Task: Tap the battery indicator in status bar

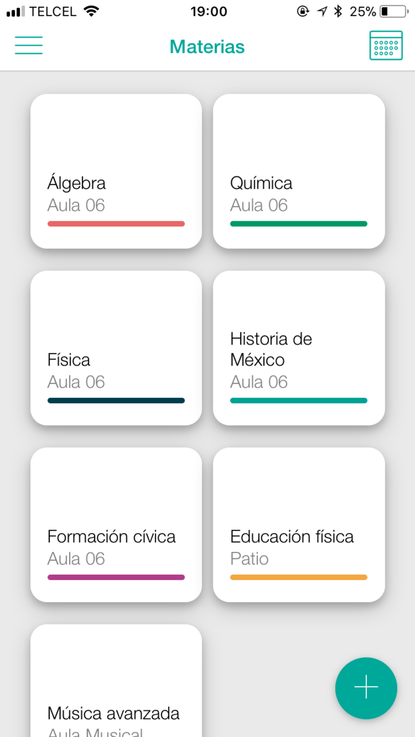Action: click(x=394, y=11)
